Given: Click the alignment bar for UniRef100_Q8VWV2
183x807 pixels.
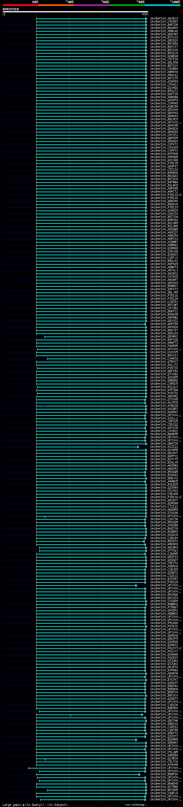Looking at the screenshot, I should pos(96,337).
